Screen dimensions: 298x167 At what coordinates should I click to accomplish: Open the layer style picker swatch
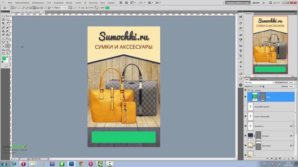pyautogui.click(x=96, y=8)
